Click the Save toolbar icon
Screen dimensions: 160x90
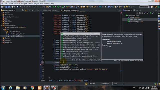pyautogui.click(x=6, y=7)
